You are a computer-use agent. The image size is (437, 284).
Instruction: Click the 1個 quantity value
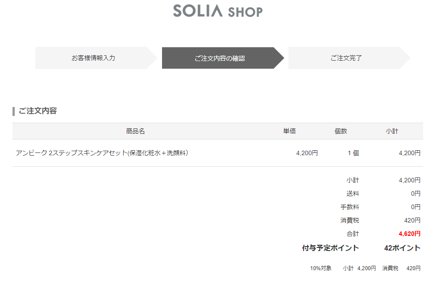pos(353,153)
